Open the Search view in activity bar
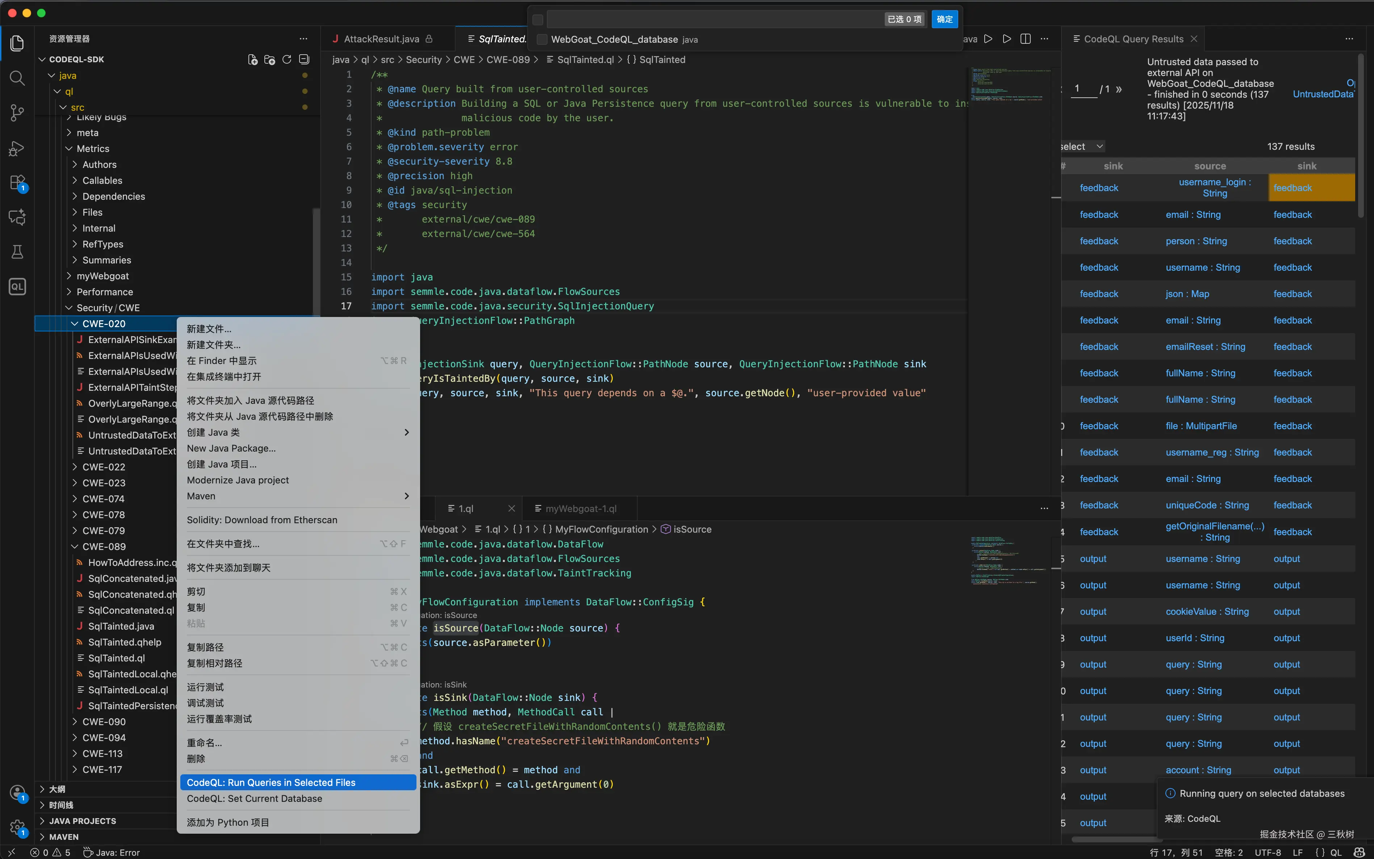The image size is (1374, 859). (x=17, y=78)
